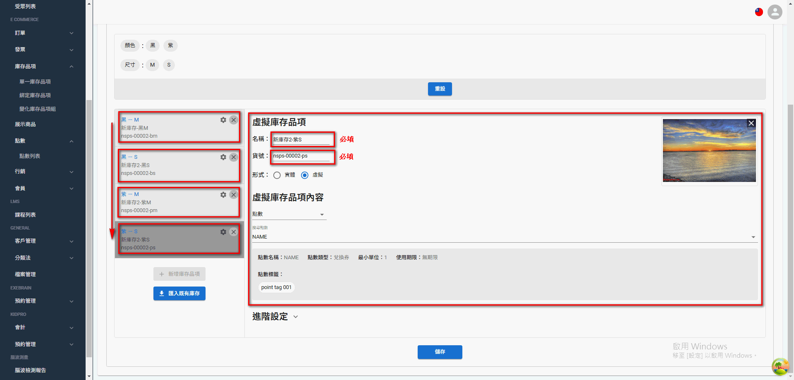
Task: Focus the 名稱 name input field
Action: tap(302, 139)
